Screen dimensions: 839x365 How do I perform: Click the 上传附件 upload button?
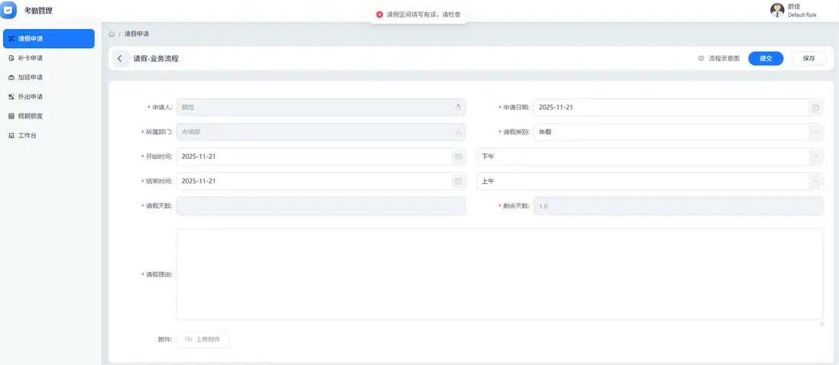tap(203, 339)
